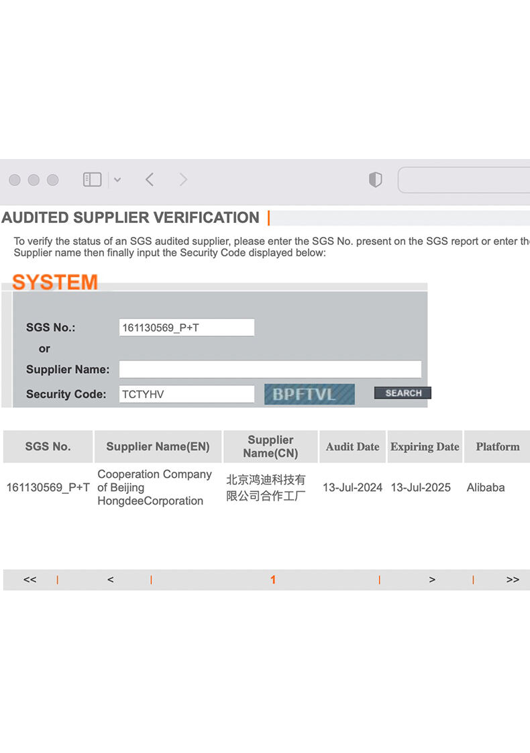Click the BPFTVL captcha image
Image resolution: width=530 pixels, height=753 pixels.
click(x=310, y=394)
